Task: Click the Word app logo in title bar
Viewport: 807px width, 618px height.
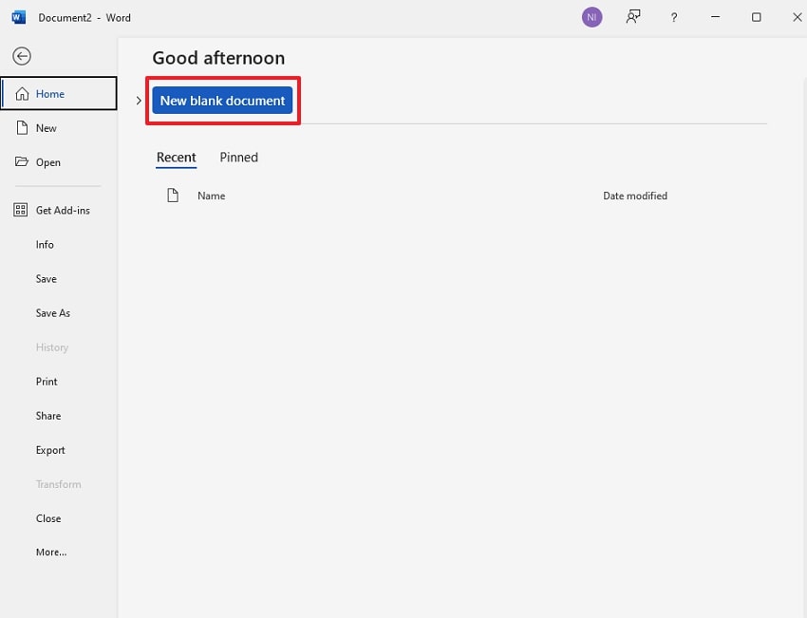Action: tap(19, 17)
